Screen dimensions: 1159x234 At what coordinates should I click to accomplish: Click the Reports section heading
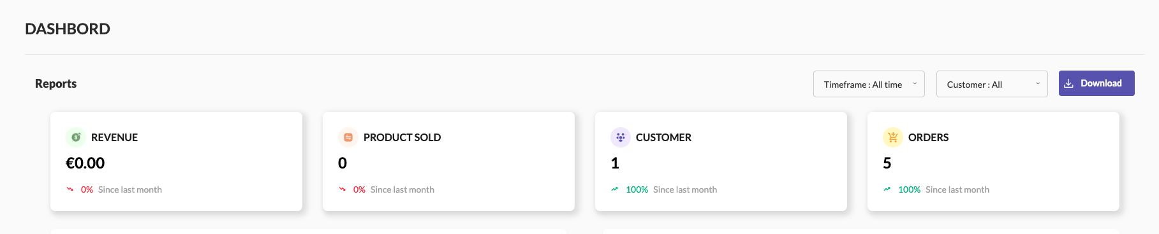pyautogui.click(x=55, y=83)
